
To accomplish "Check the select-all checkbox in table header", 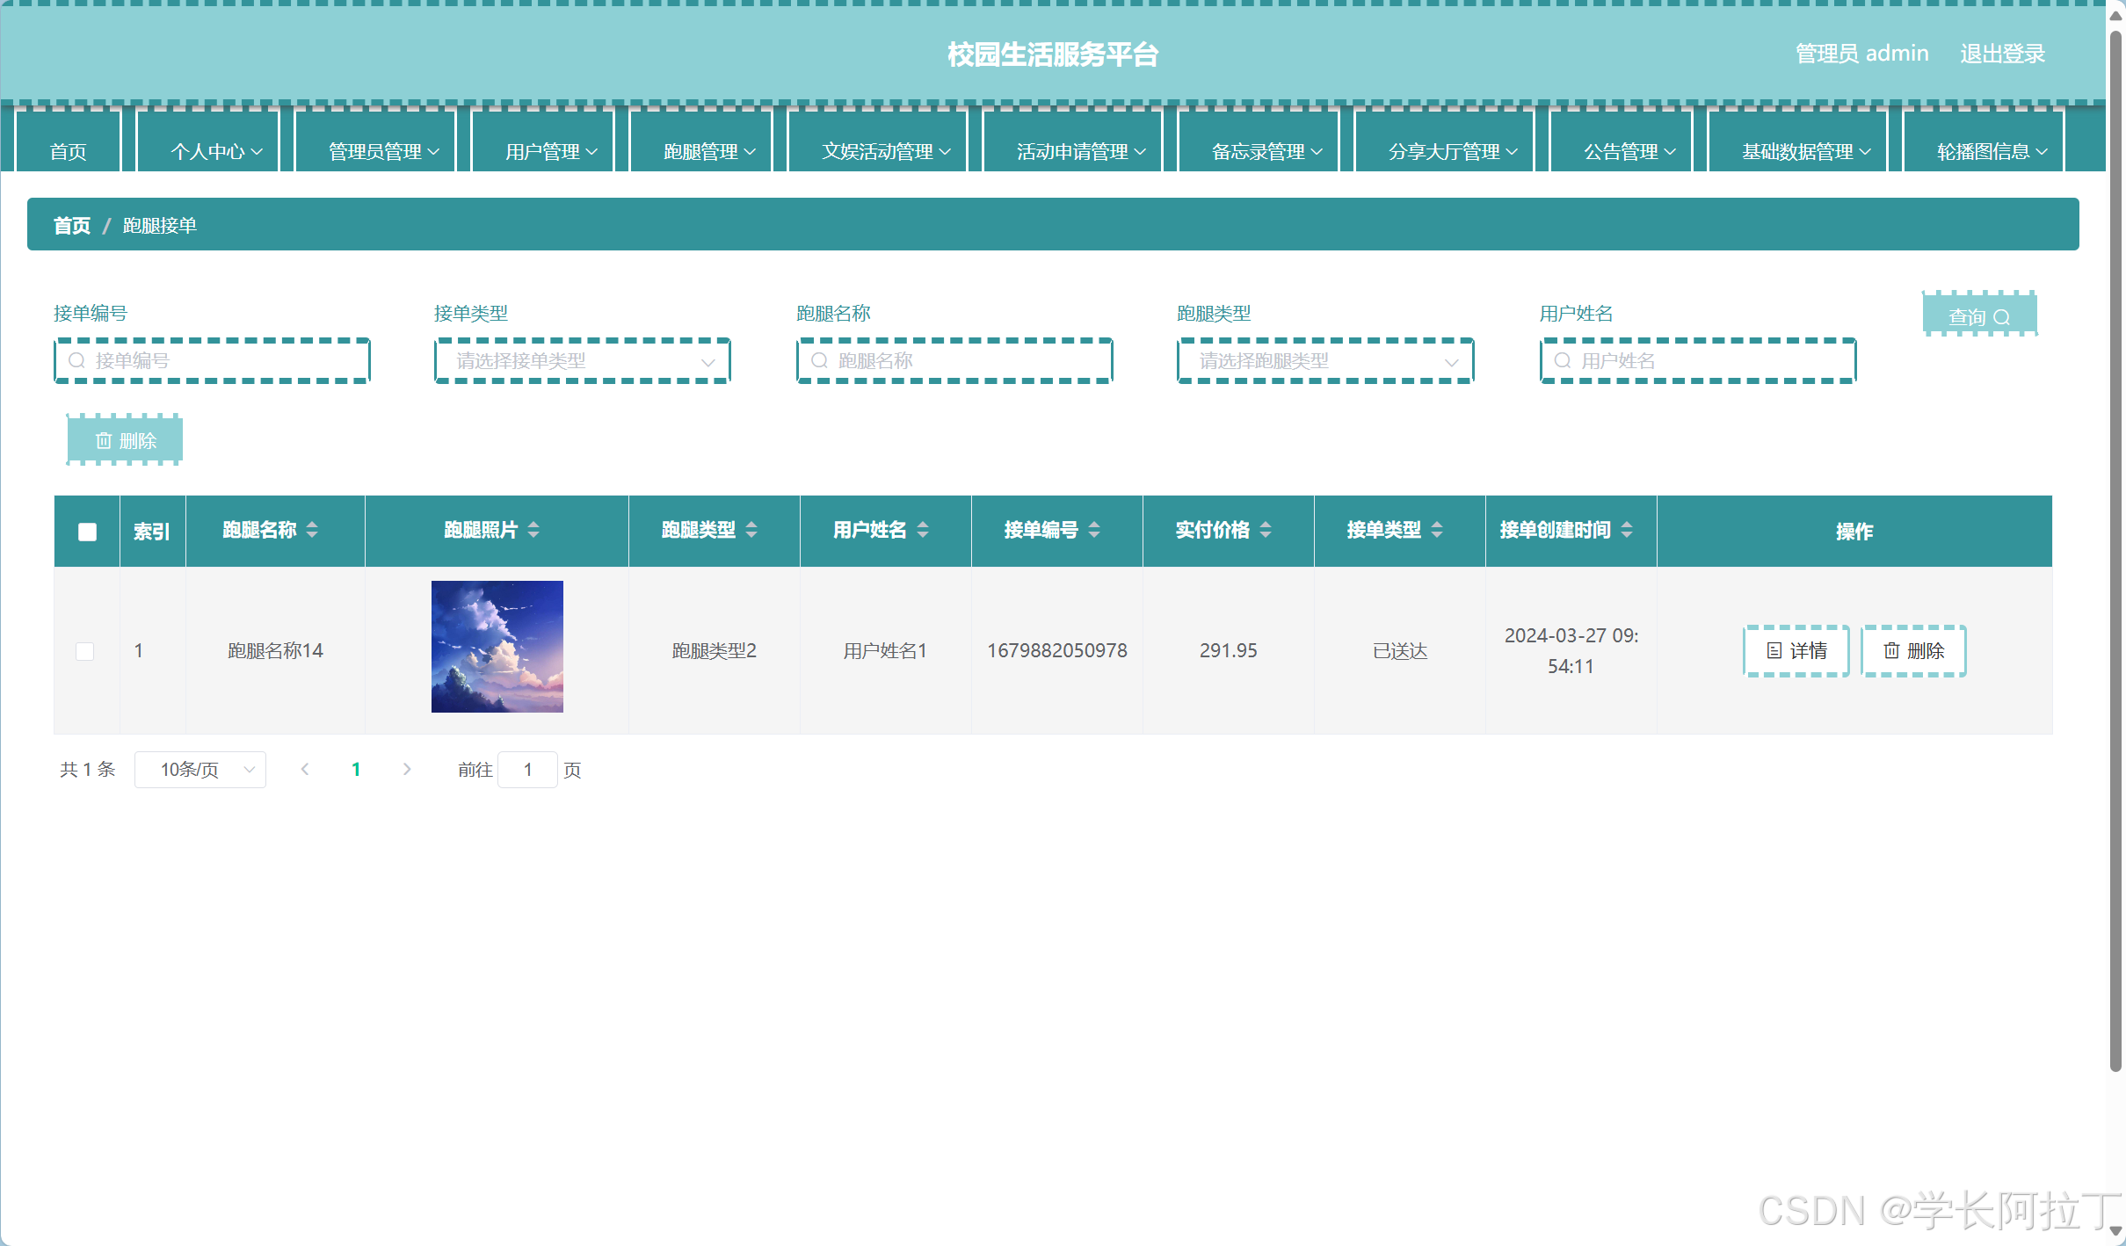I will (x=87, y=532).
